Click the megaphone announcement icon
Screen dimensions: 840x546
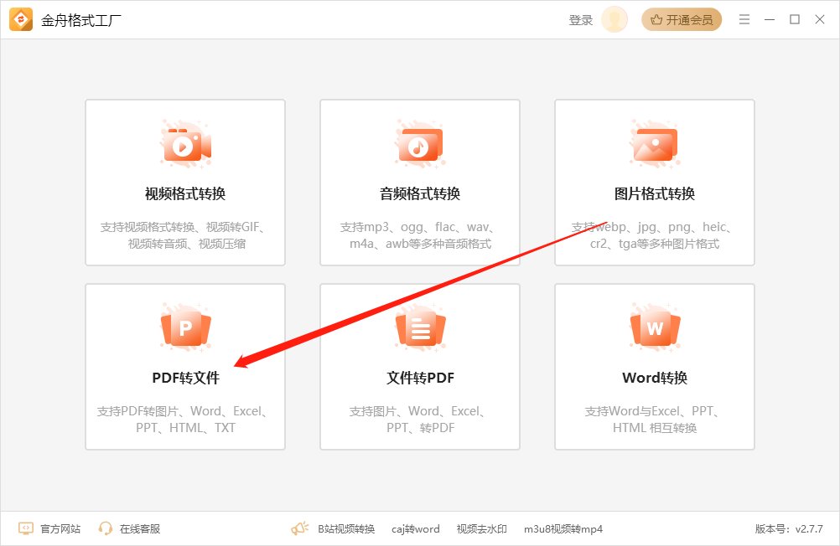coord(299,528)
